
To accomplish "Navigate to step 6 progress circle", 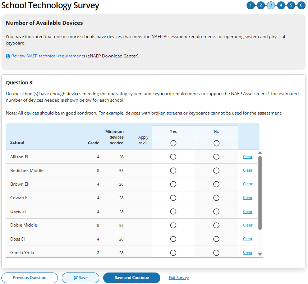I will [301, 5].
